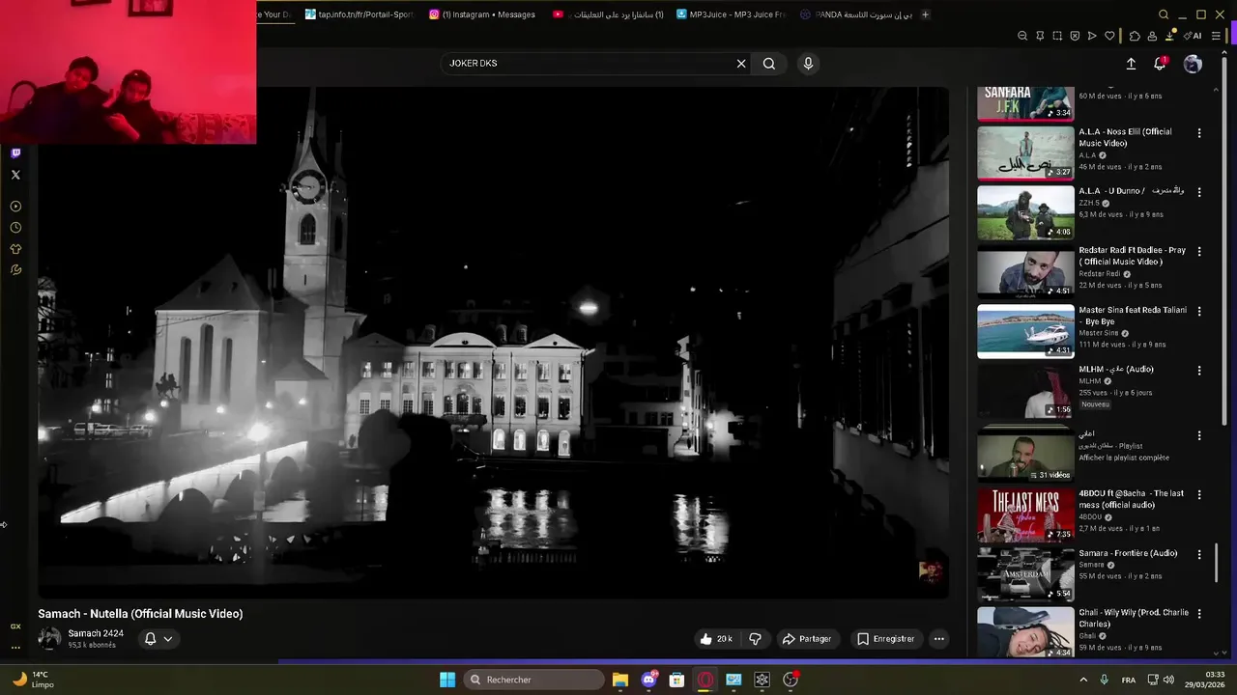Open options menu for Redstar Radi - Pray
This screenshot has height=695, width=1237.
[1199, 252]
